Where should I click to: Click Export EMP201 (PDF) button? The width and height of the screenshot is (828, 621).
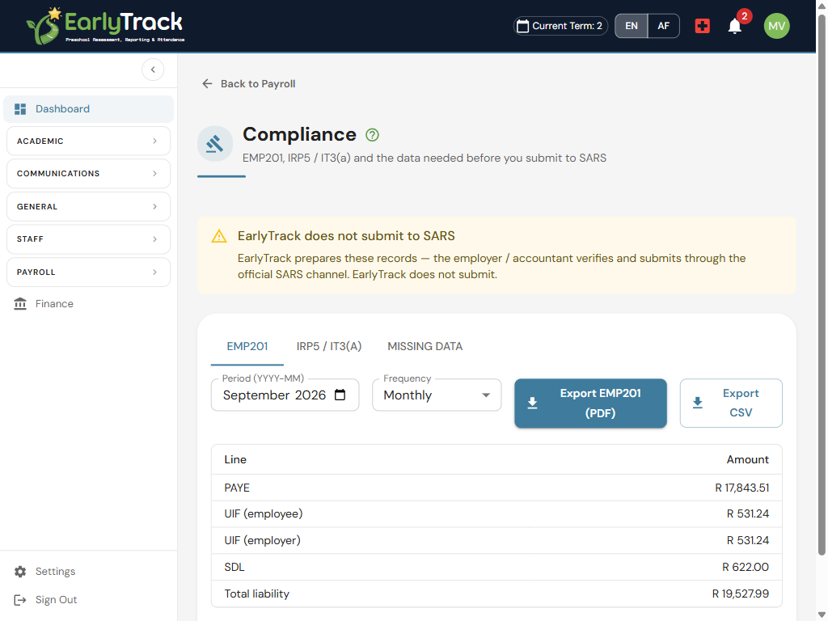(590, 403)
